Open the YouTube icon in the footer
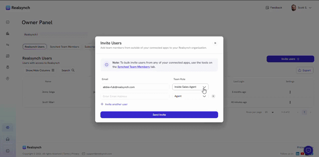319x157 pixels. 302,154
